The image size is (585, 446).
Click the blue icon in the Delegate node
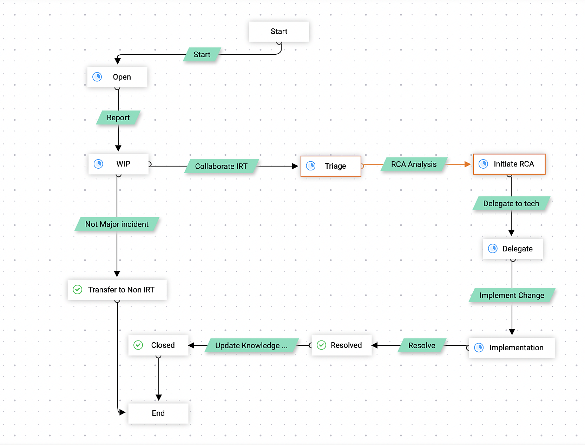tap(493, 249)
